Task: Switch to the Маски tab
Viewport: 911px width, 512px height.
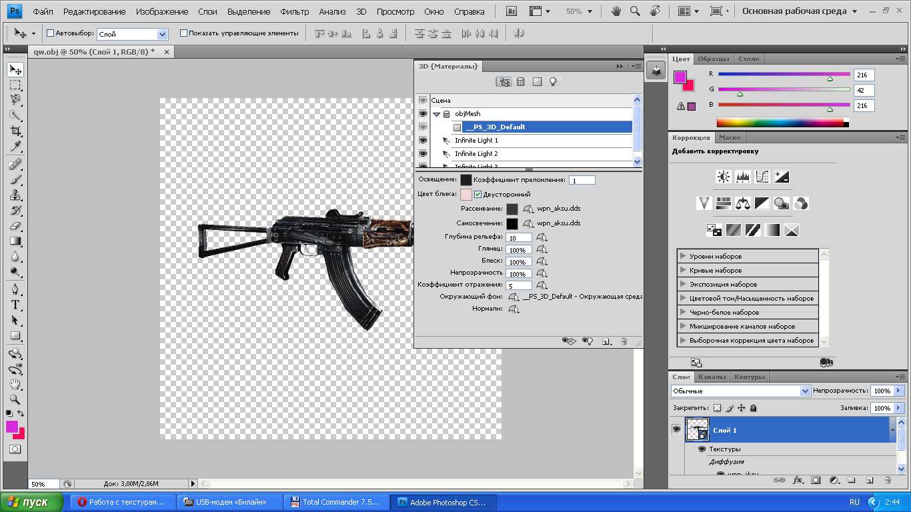Action: 730,138
